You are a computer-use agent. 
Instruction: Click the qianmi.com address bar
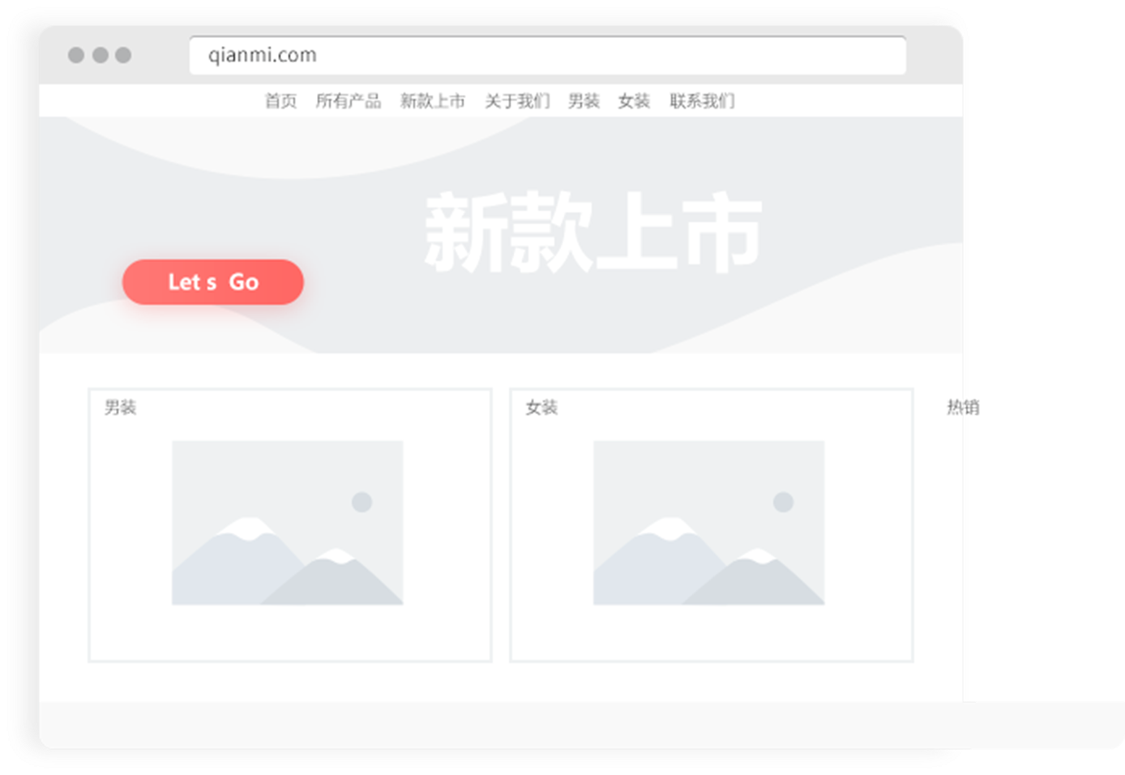coord(548,55)
